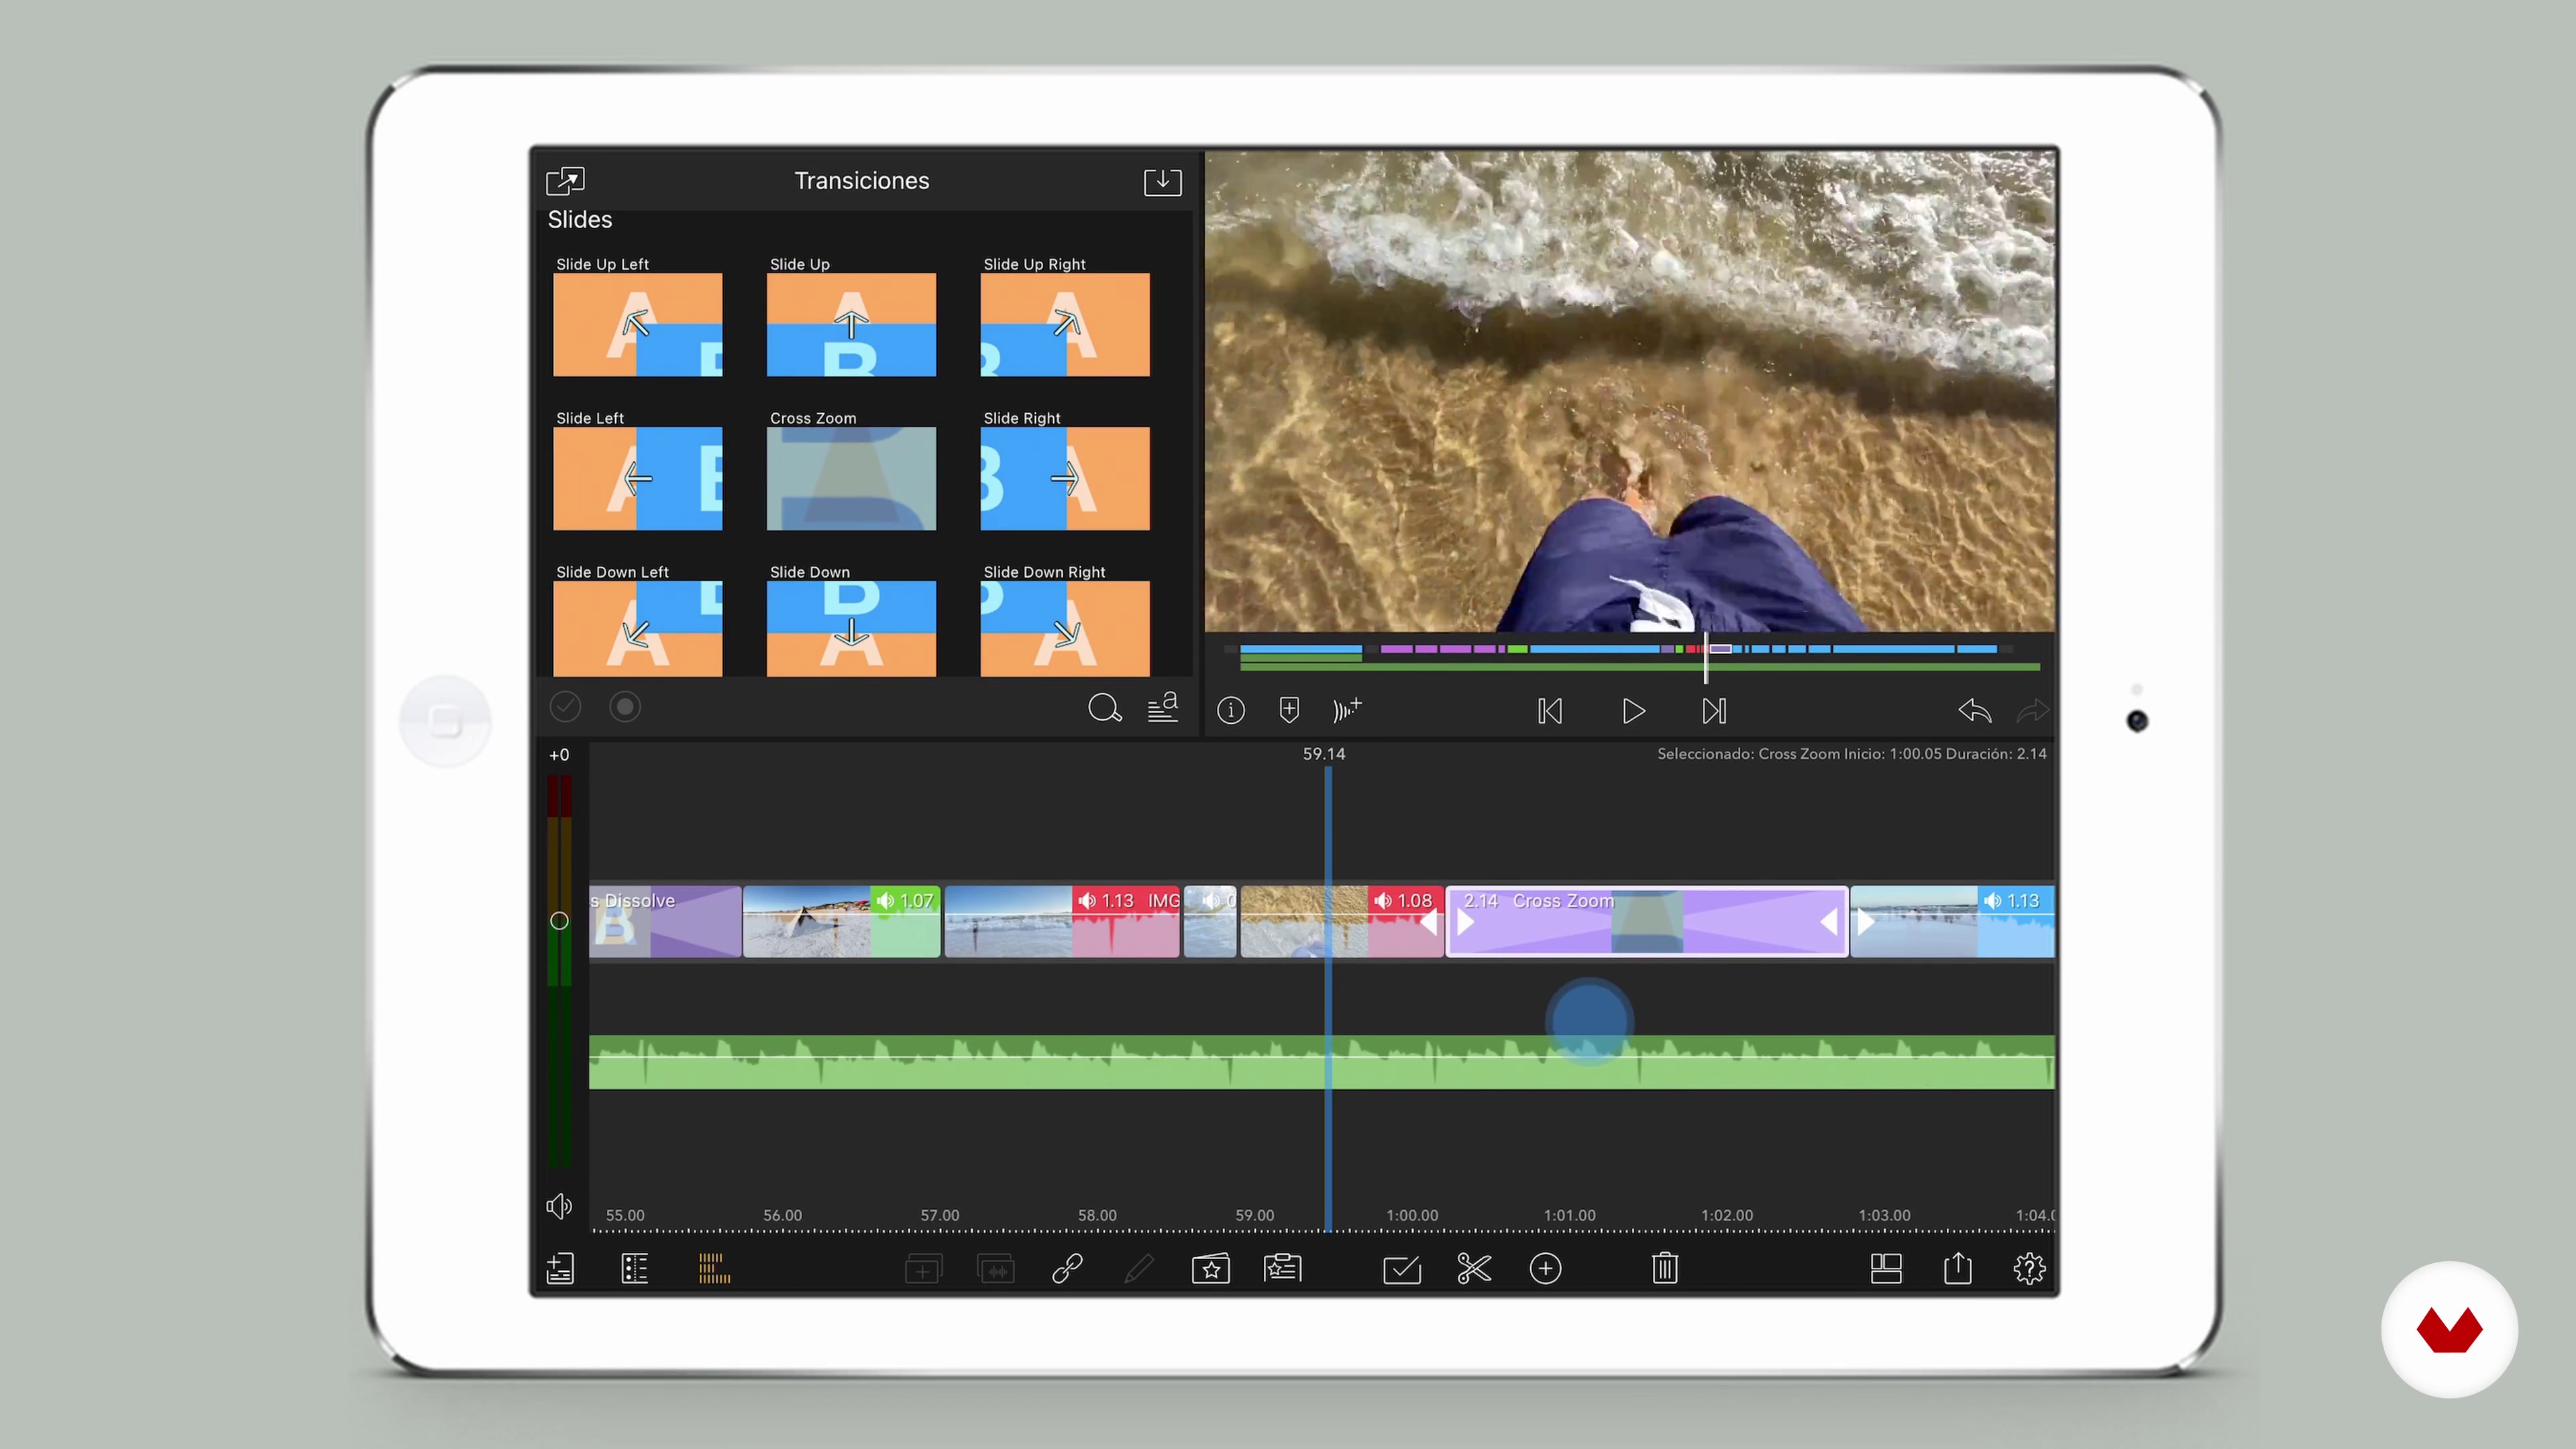The height and width of the screenshot is (1449, 2576).
Task: Select the Slide Down Right transition
Action: pos(1065,629)
